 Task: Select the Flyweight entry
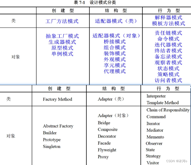click(x=107, y=150)
